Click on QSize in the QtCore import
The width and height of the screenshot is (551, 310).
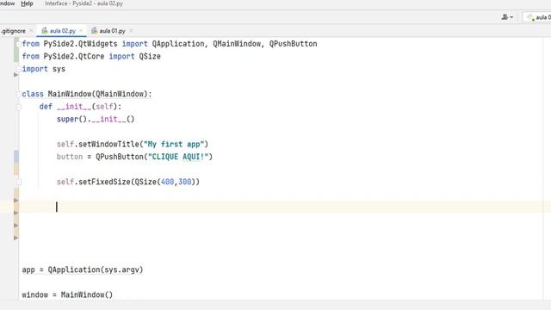[x=150, y=56]
